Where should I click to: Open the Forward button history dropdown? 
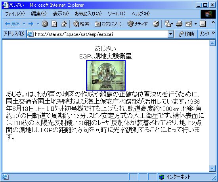tap(38, 24)
